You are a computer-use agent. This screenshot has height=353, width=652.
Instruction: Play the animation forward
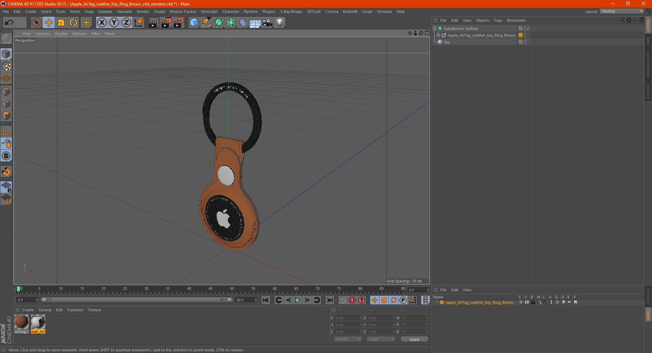(x=297, y=300)
